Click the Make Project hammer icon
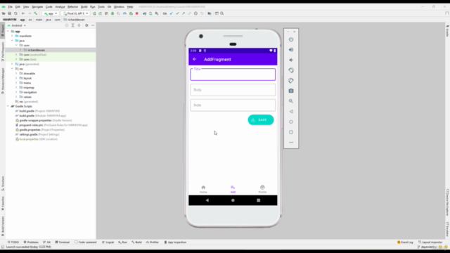This screenshot has width=450, height=253. 36,13
